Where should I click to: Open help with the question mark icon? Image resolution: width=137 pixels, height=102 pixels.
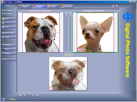coord(117,6)
